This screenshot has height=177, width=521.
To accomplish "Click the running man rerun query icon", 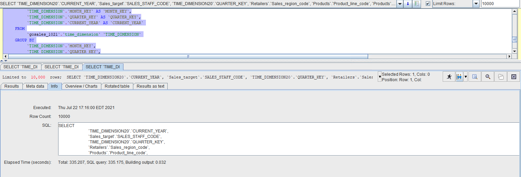I will click(x=449, y=77).
